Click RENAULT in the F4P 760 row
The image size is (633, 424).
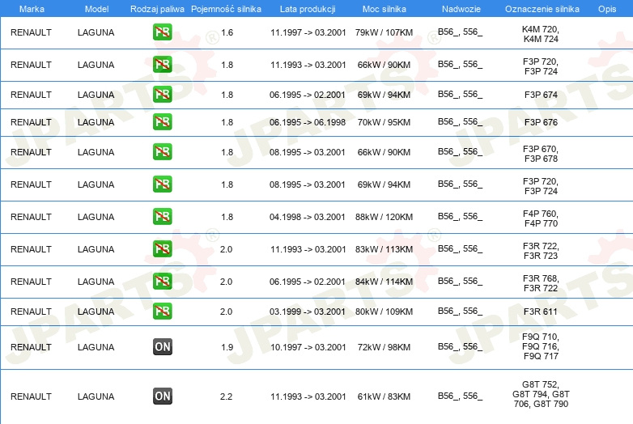coord(31,217)
